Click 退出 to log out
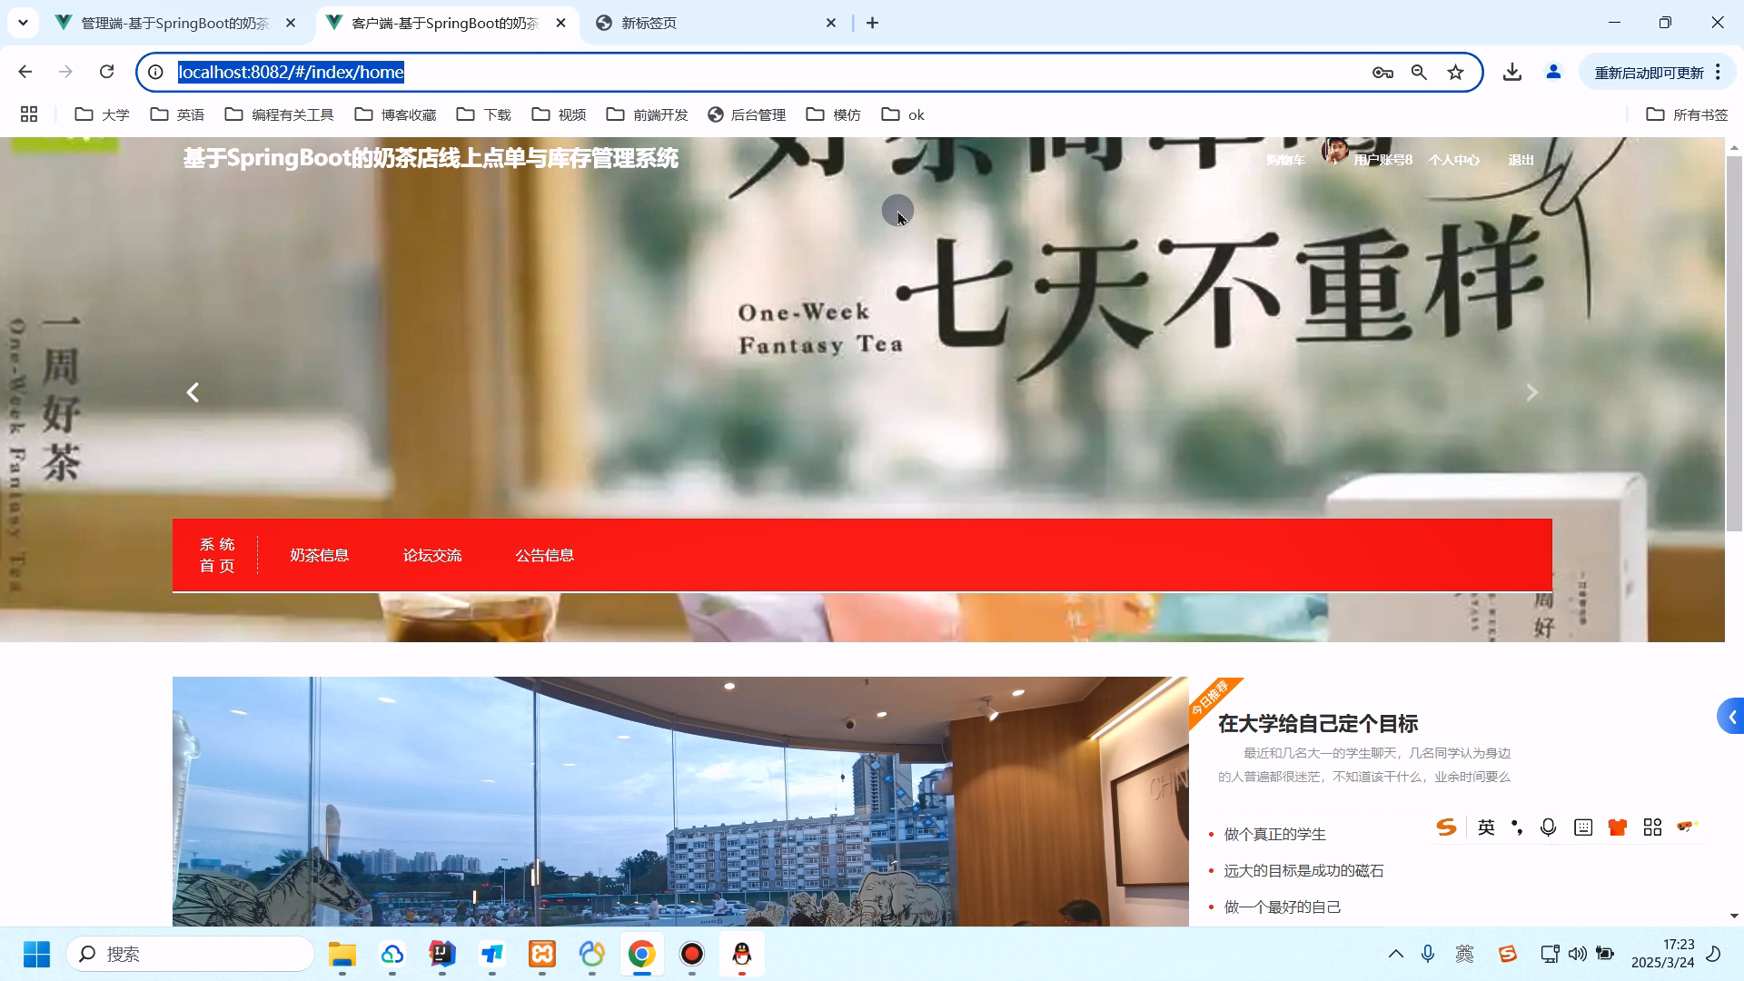 click(x=1520, y=159)
